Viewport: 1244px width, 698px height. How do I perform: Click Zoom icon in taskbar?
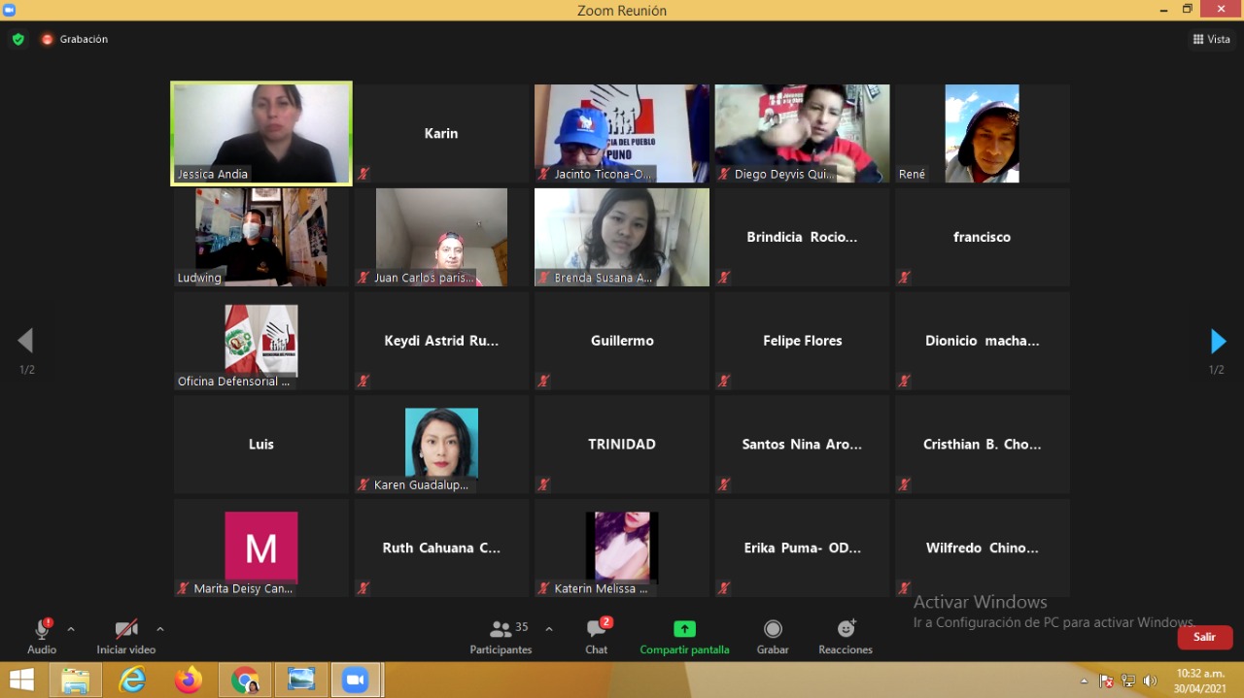[x=356, y=680]
